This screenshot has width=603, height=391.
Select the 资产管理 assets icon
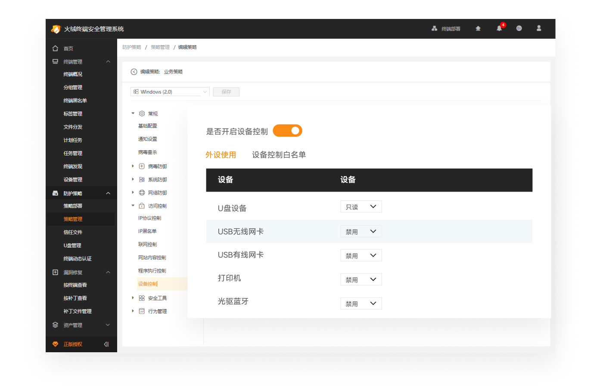55,325
